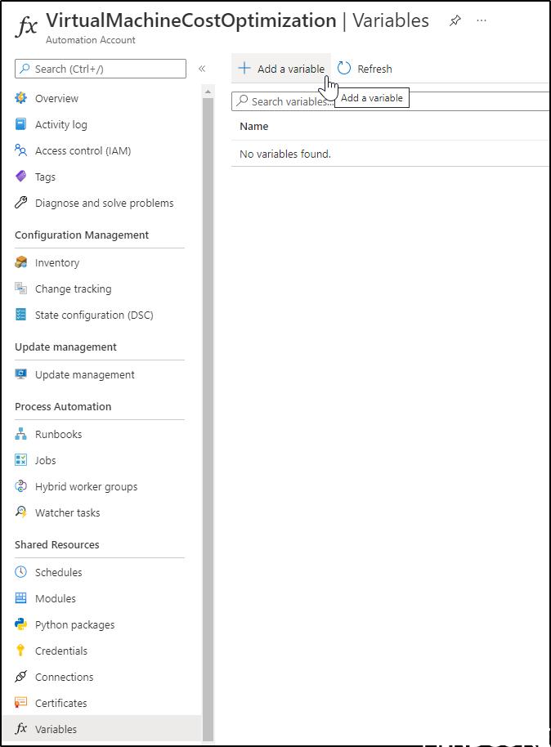Open Hybrid worker groups link
This screenshot has height=747, width=551.
point(87,487)
